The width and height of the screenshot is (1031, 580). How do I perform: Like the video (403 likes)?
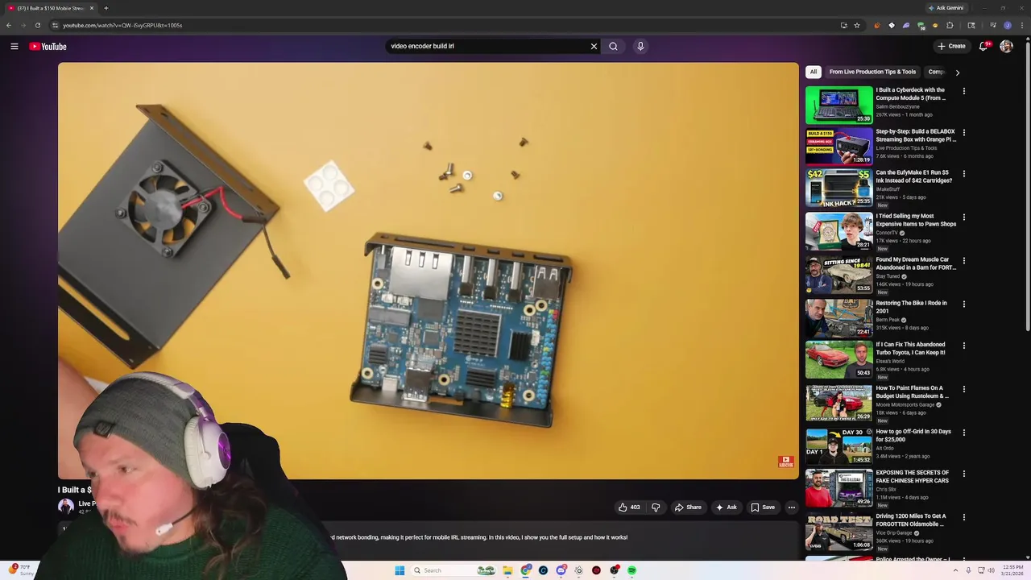pos(629,507)
